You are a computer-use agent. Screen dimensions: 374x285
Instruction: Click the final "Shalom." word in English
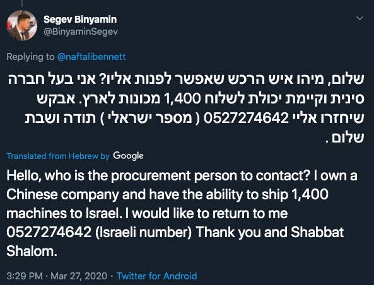click(32, 251)
